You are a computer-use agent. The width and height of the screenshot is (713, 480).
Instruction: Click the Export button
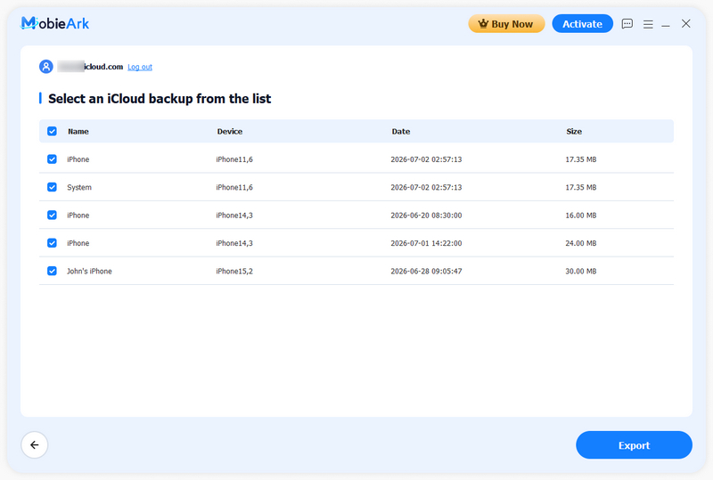point(634,445)
